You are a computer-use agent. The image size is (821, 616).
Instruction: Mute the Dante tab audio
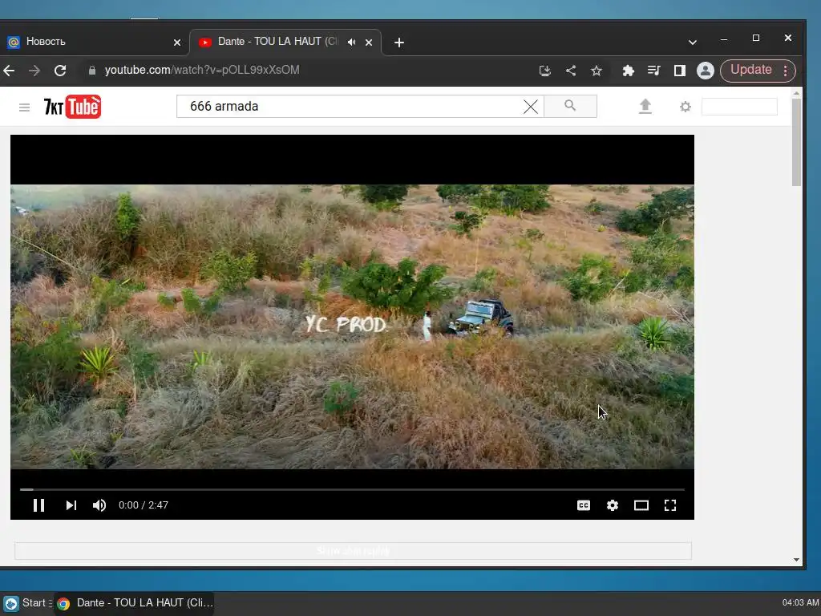click(x=351, y=42)
